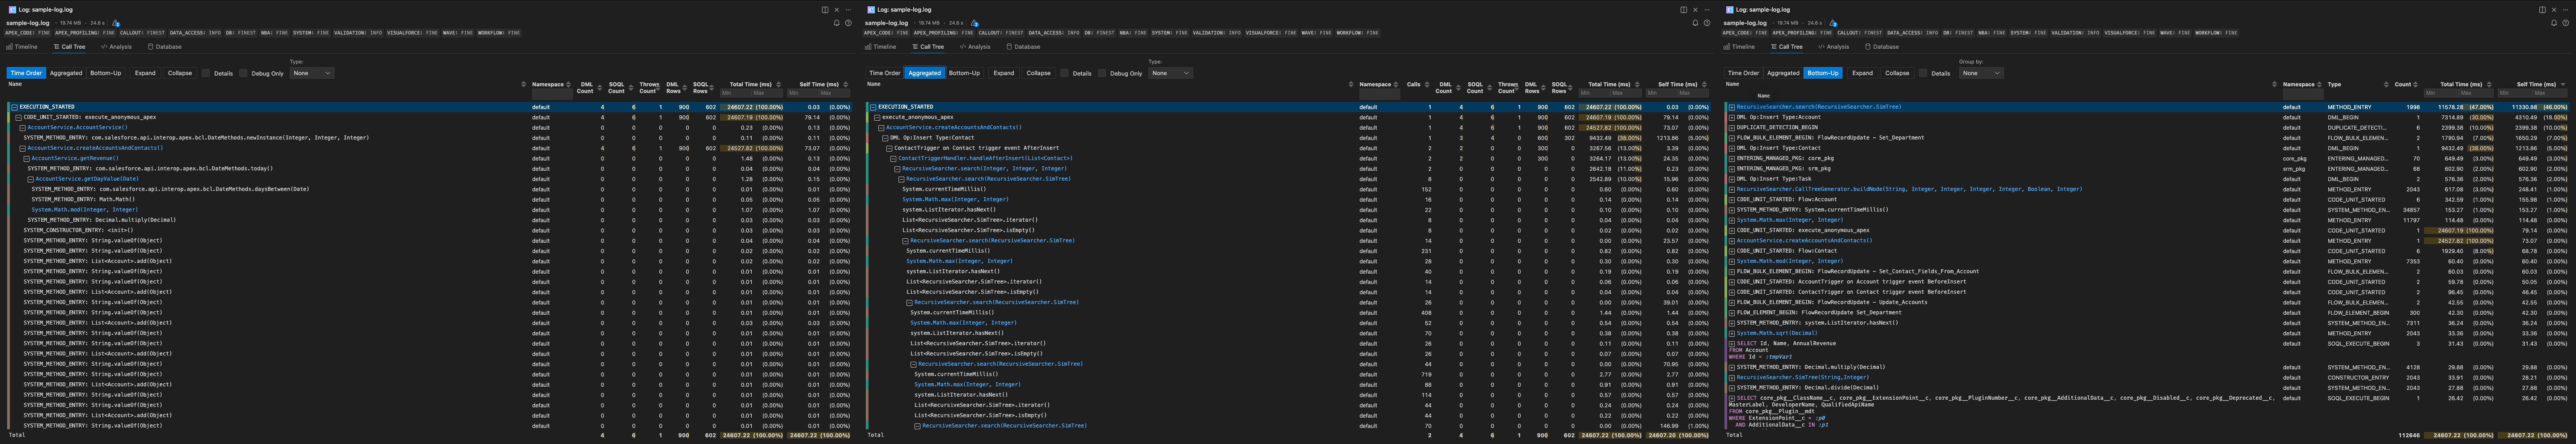Screen dimensions: 2576x444
Task: Click the notifications bell in the middle panel
Action: 1695,23
